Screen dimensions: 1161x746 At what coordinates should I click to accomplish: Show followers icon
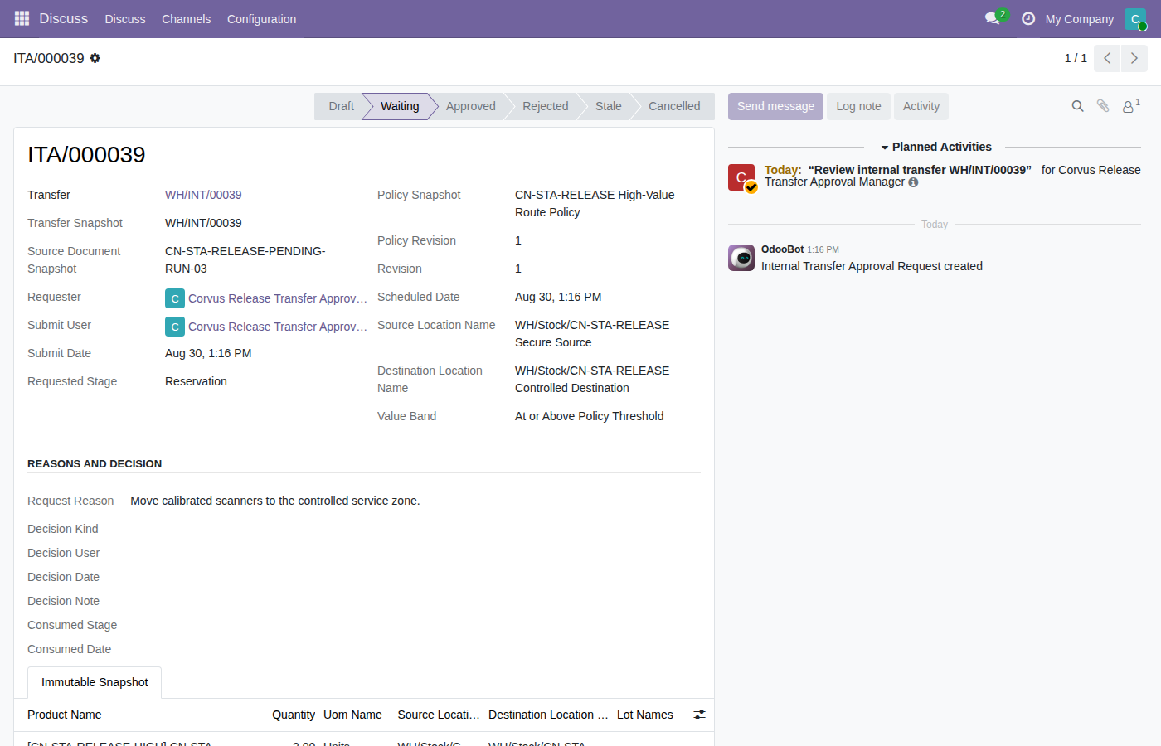(1130, 106)
